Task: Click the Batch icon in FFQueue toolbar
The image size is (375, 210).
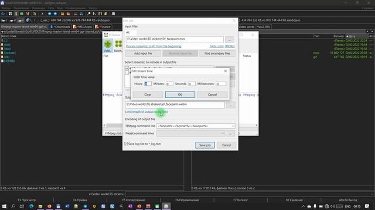Action: (x=118, y=45)
